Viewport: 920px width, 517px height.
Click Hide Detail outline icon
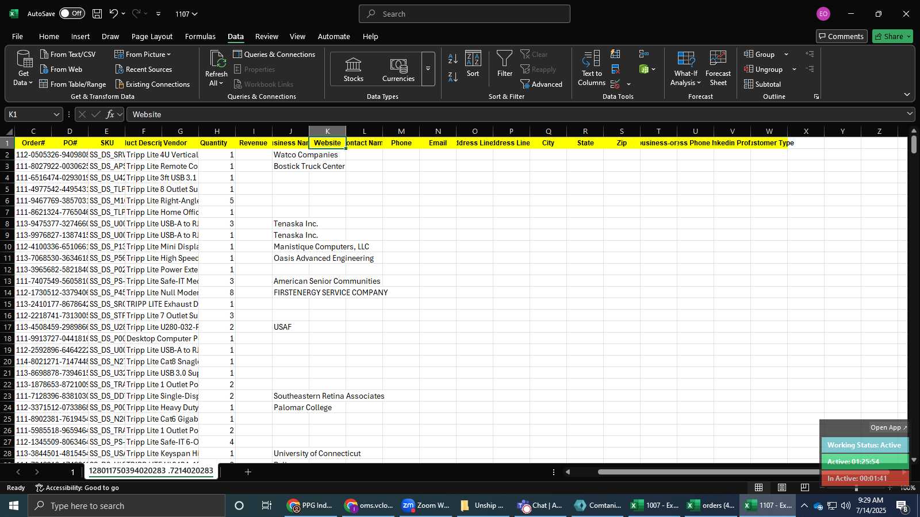click(x=810, y=69)
